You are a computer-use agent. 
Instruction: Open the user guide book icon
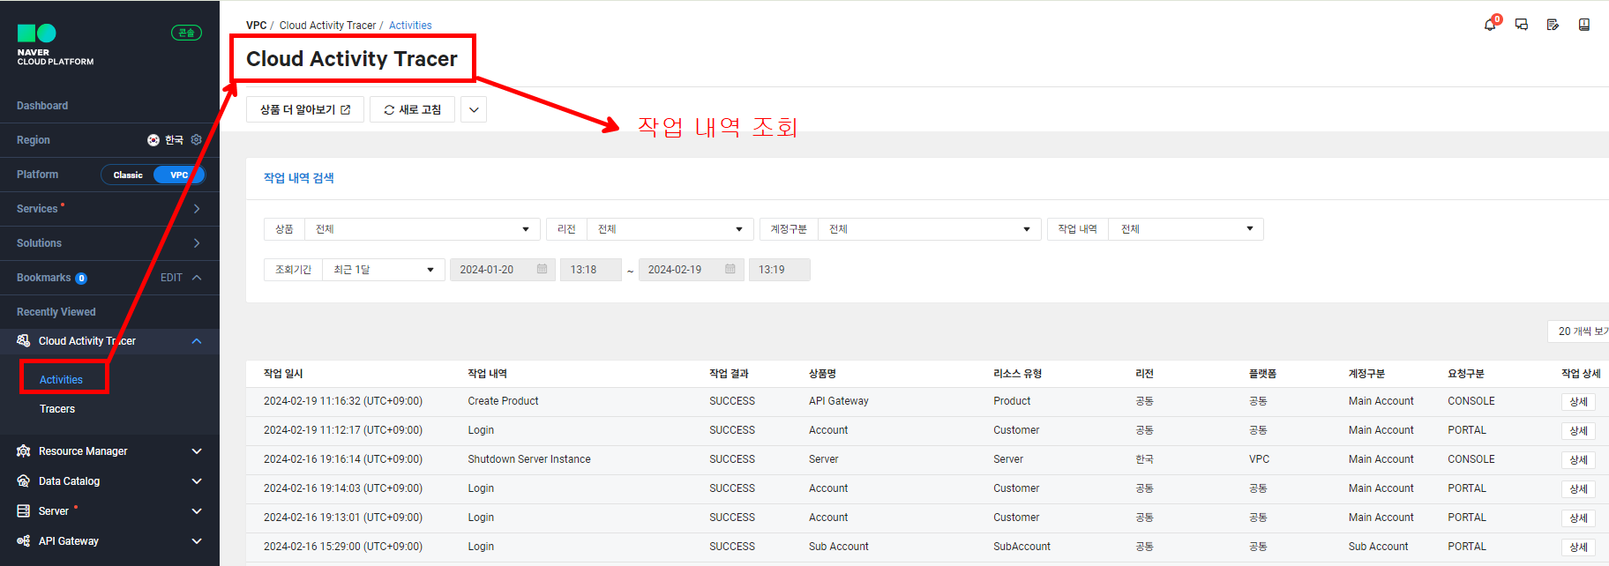point(1584,25)
